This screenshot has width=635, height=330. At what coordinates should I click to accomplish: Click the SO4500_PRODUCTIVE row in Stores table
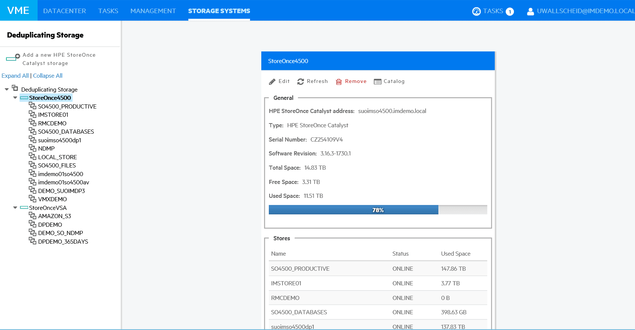378,268
